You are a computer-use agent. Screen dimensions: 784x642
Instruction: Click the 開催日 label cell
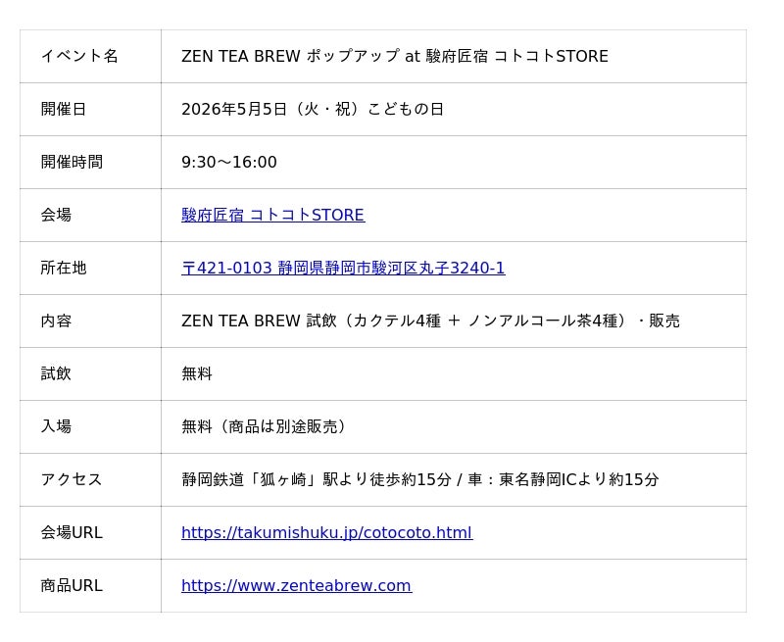[x=90, y=109]
